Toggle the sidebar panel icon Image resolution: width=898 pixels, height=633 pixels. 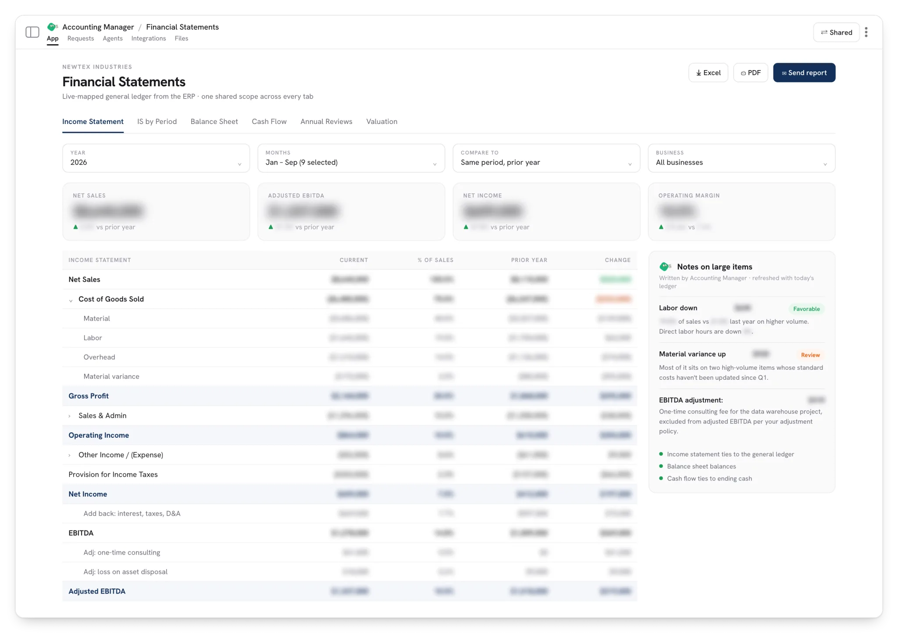[x=32, y=32]
